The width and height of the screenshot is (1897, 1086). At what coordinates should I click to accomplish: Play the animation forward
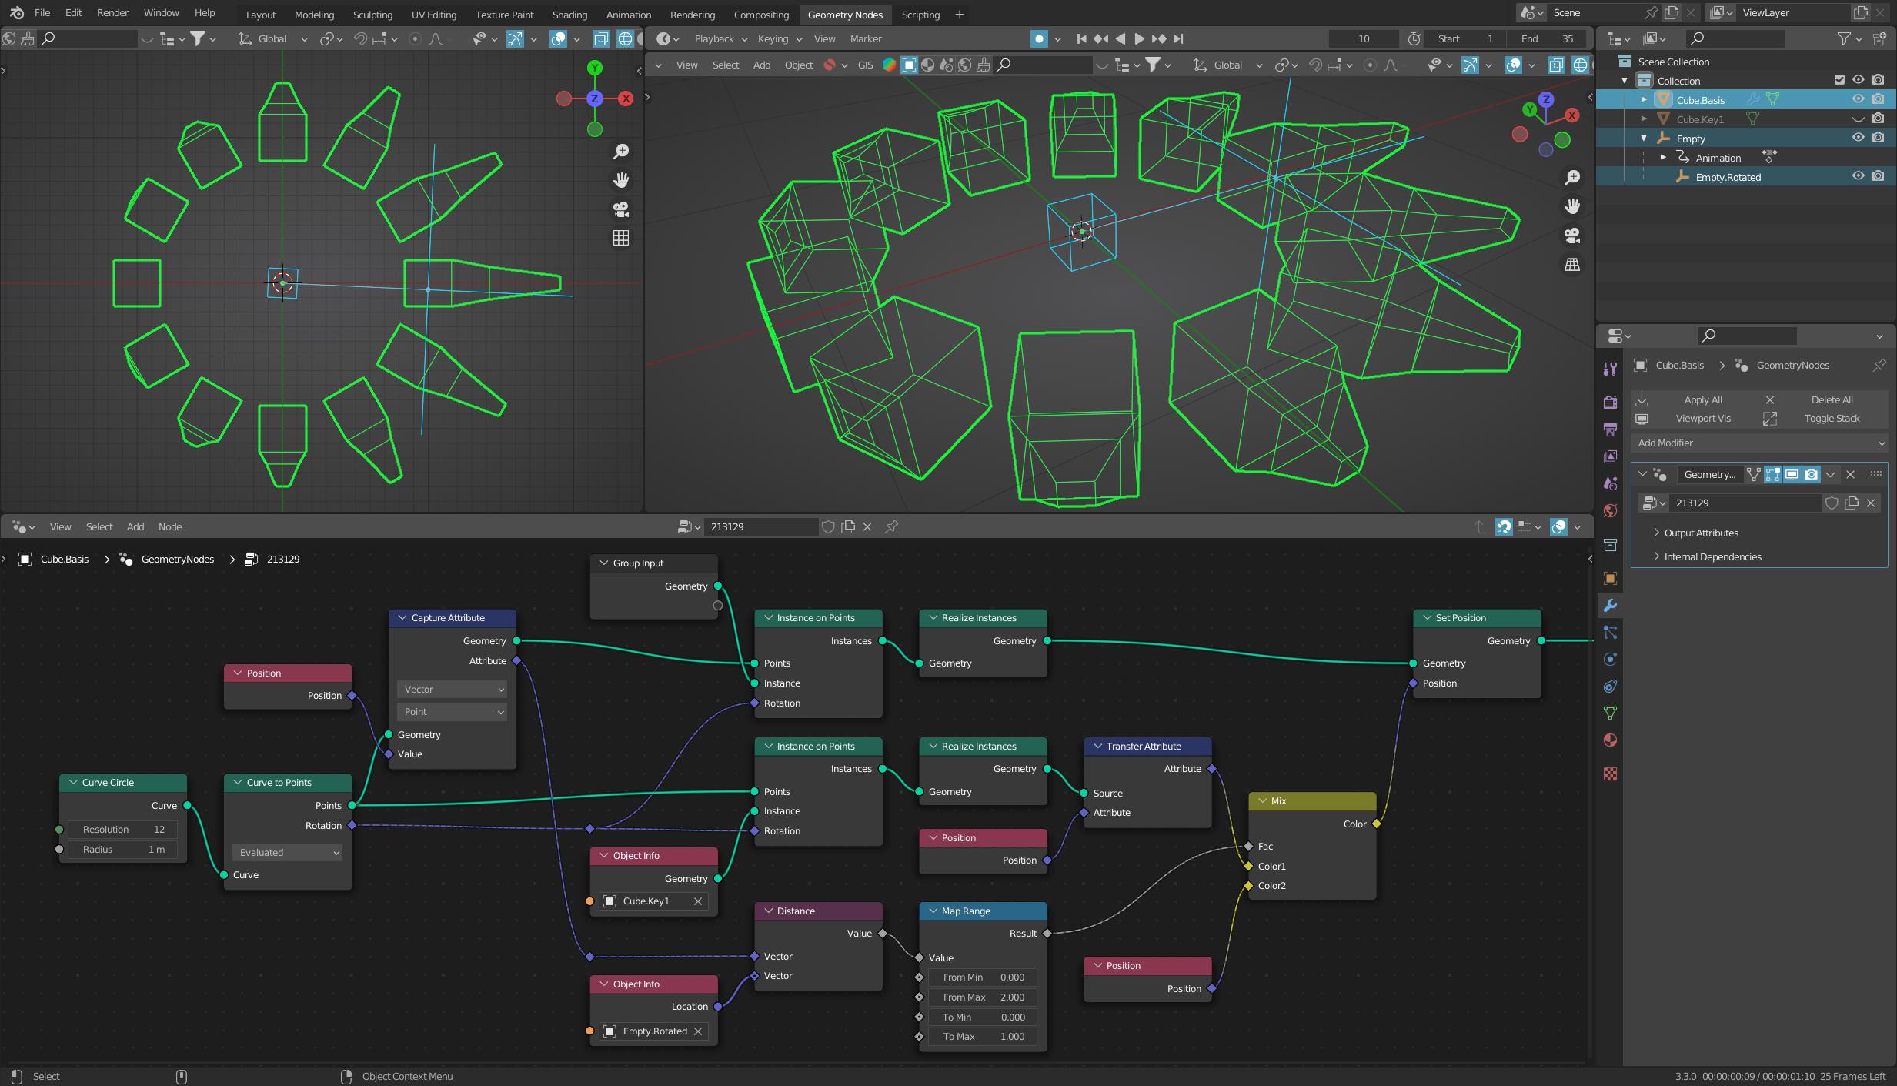pos(1140,38)
